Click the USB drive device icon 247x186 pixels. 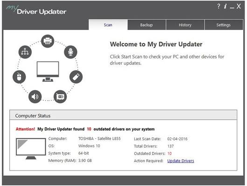tap(76, 77)
